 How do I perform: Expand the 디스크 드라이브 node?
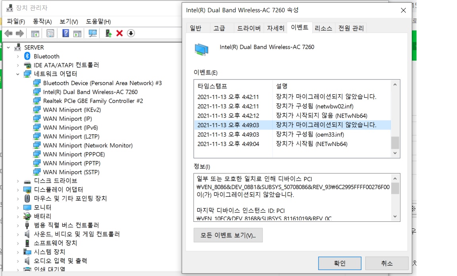18,181
